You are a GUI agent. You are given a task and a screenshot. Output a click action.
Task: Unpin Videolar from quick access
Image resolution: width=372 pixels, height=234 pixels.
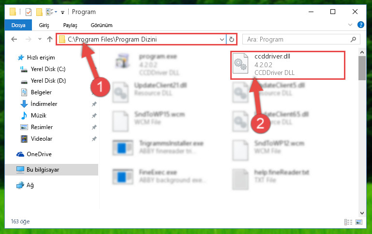(x=94, y=139)
